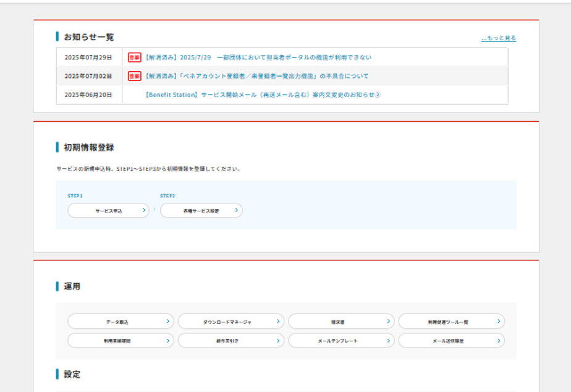The image size is (571, 392).
Task: Click the 重要 badge beside the ベネアカウント notice
Action: tap(134, 76)
